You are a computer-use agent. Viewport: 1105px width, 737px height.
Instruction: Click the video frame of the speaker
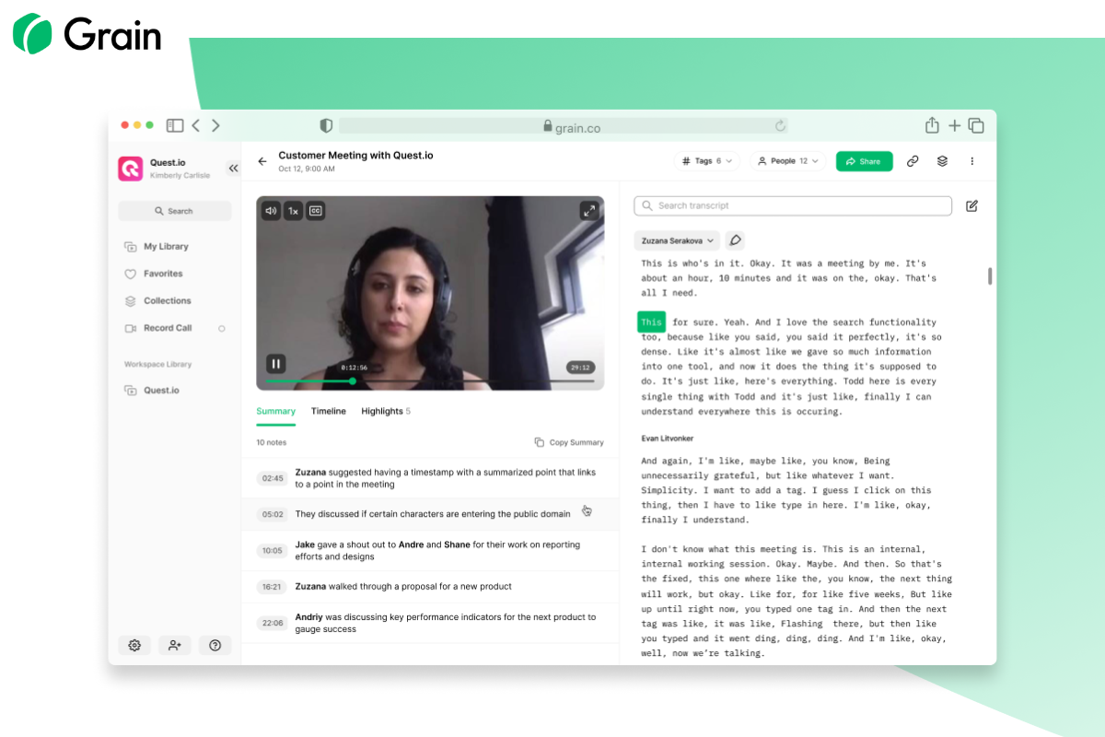pos(430,293)
